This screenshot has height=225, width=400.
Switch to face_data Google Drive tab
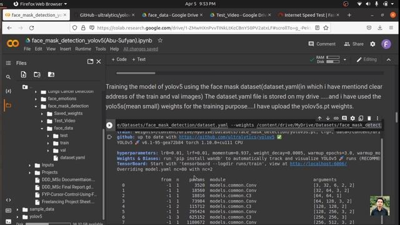[x=172, y=15]
